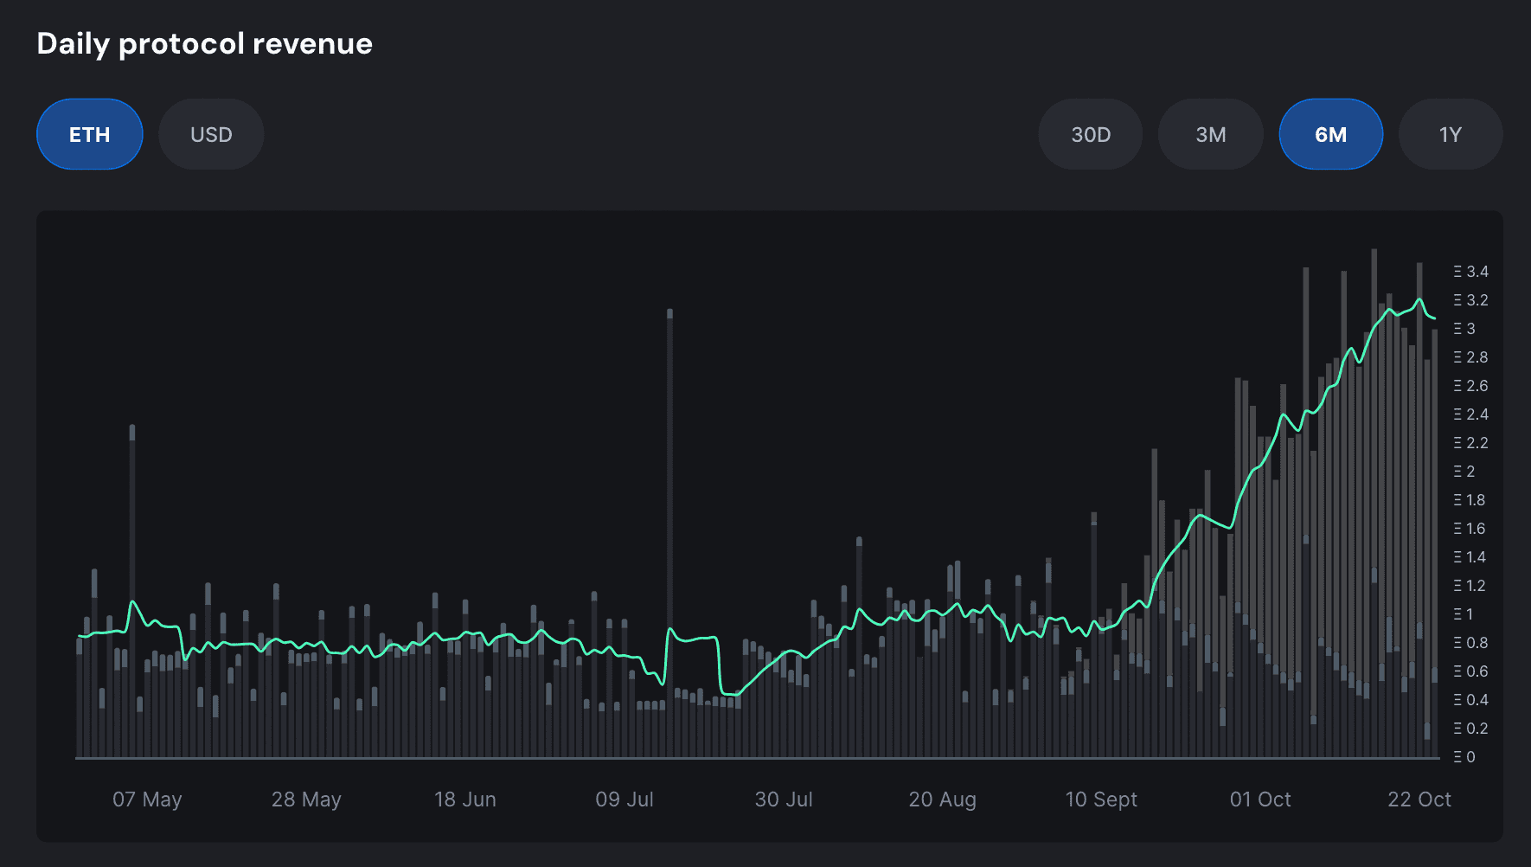Switch revenue display to USD
This screenshot has height=867, width=1531.
pos(211,134)
